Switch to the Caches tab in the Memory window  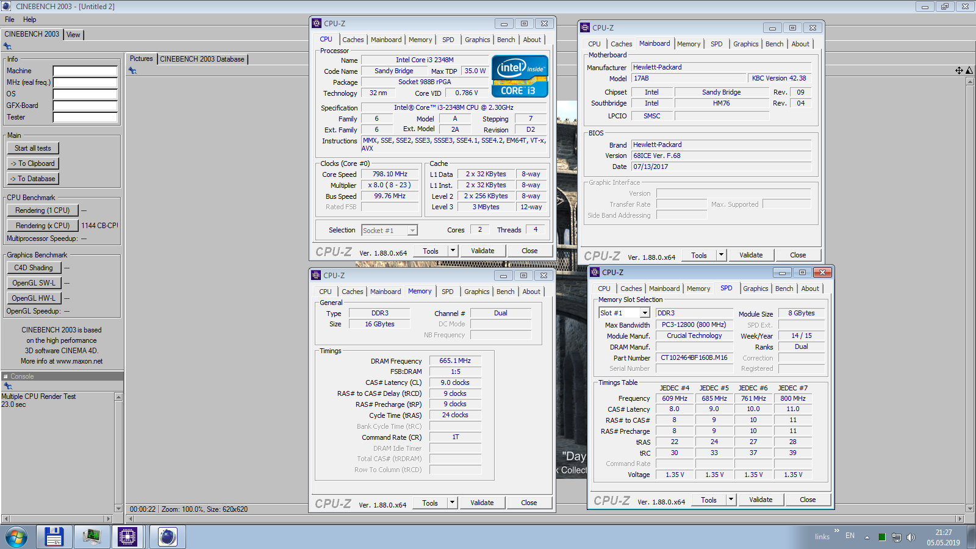353,292
